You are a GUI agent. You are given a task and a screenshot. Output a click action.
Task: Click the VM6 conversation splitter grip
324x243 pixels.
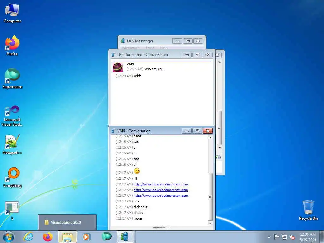point(162,227)
